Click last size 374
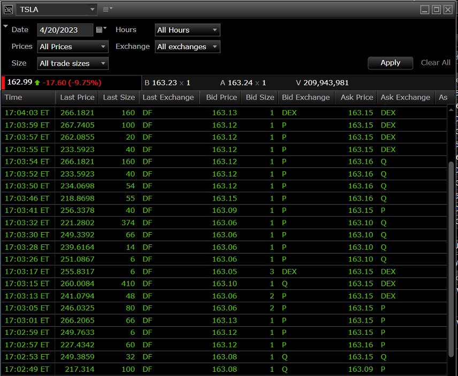 (128, 222)
